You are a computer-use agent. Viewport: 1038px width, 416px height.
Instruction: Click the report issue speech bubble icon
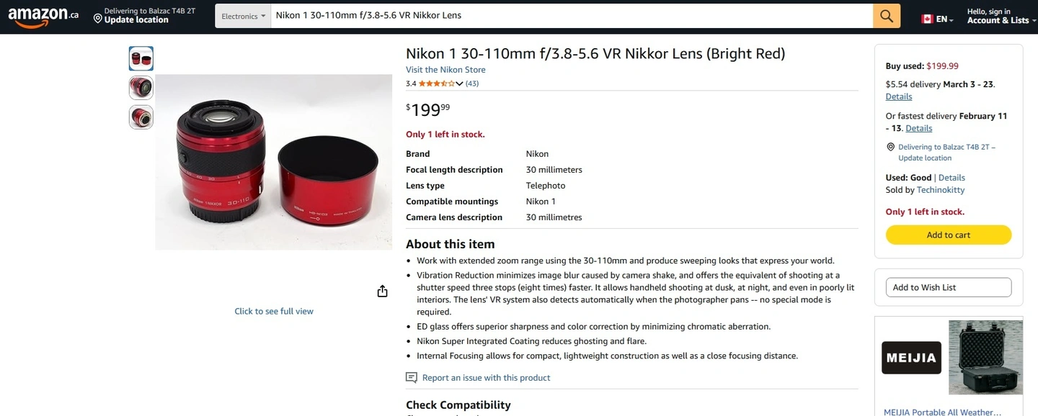point(412,378)
